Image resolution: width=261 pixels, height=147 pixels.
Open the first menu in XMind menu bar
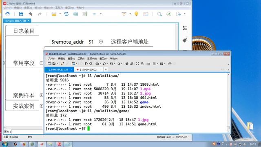point(8,8)
